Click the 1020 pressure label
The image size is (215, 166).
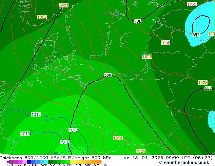pyautogui.click(x=140, y=151)
